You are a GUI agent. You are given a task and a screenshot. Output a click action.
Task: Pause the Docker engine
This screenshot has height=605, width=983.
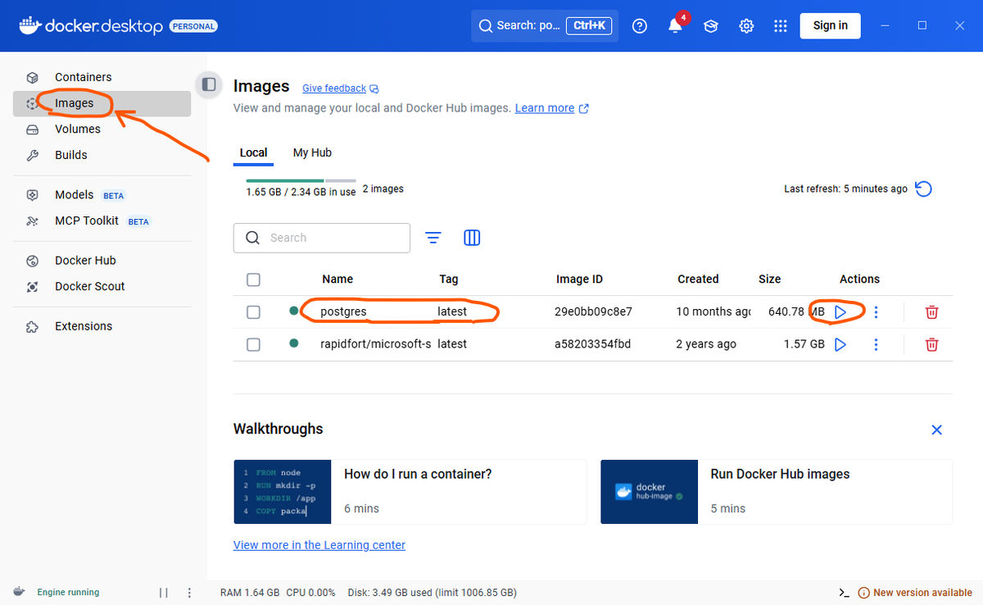pos(163,593)
